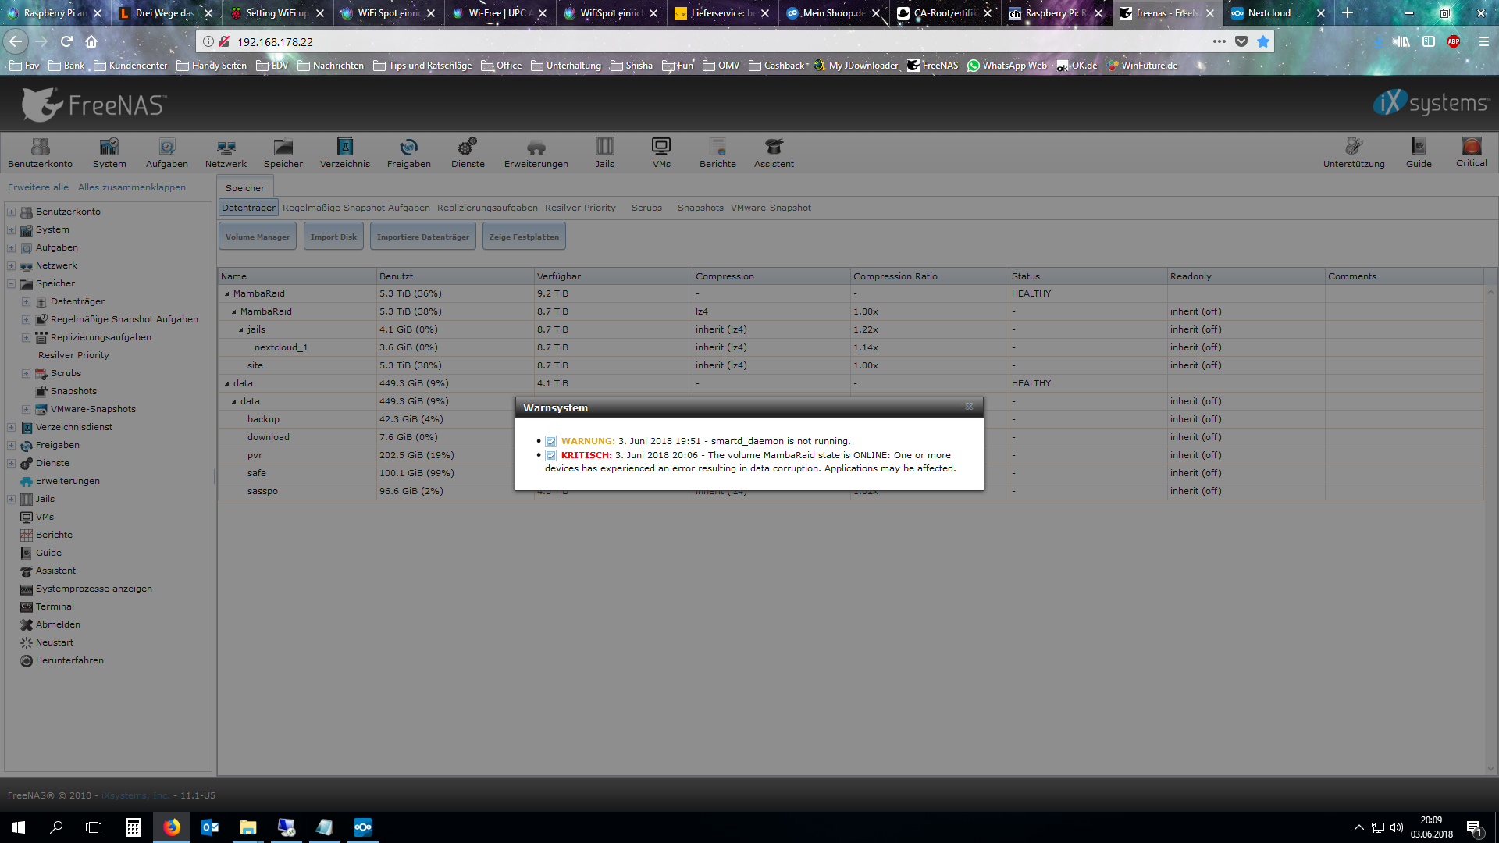Screen dimensions: 1499x843
Task: Open Windows Start menu
Action: pos(19,827)
